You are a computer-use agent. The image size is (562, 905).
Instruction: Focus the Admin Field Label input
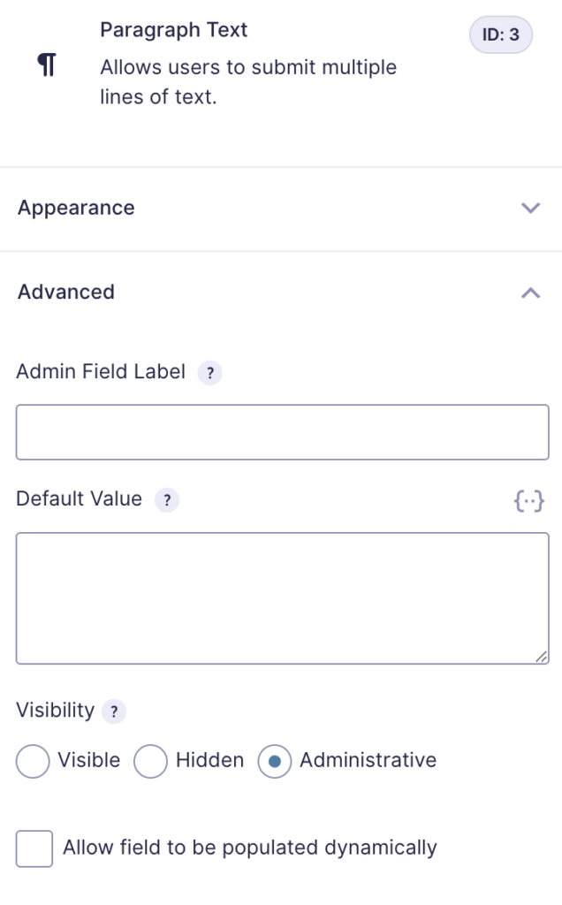(283, 432)
